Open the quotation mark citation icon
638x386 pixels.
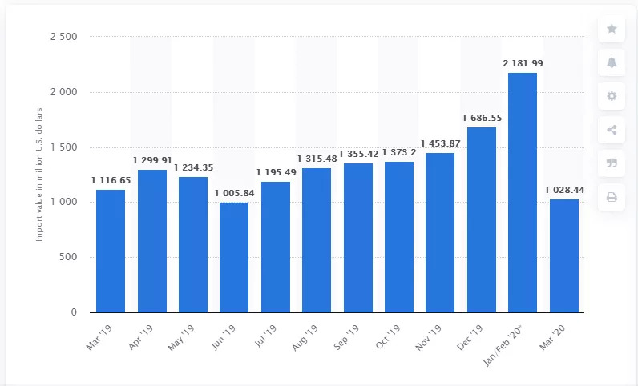click(x=612, y=163)
